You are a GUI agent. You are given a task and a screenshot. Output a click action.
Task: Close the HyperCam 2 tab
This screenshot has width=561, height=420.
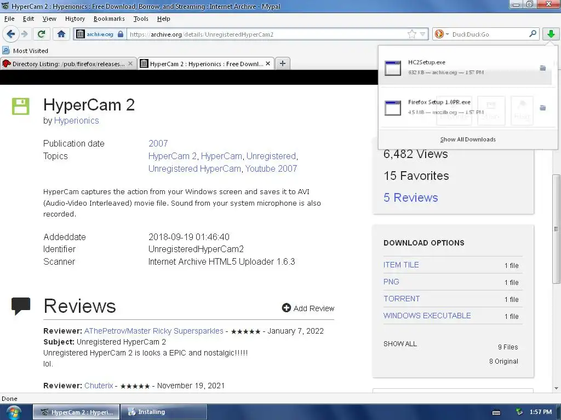(267, 63)
